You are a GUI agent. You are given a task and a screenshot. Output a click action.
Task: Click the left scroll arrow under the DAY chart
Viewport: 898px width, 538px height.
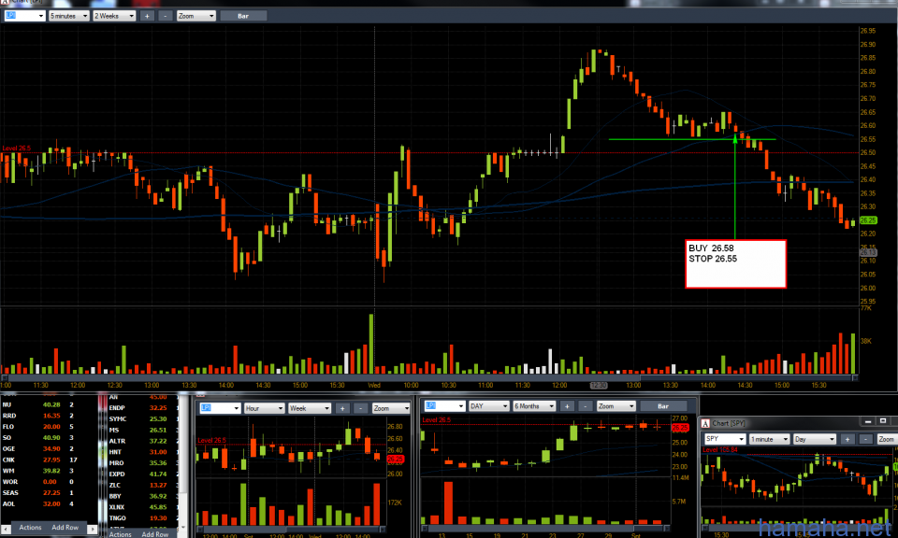coord(424,528)
